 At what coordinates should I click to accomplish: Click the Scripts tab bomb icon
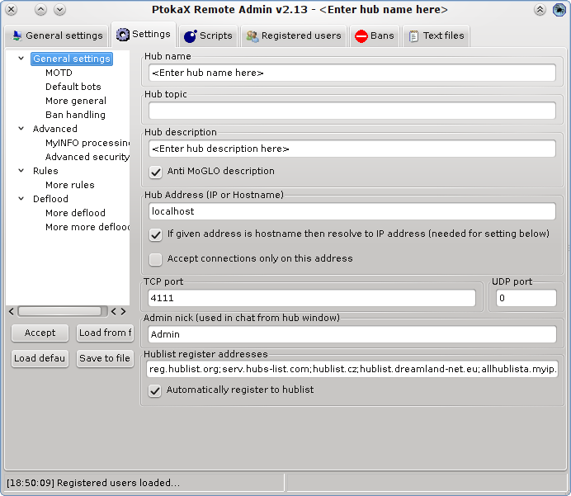[190, 36]
